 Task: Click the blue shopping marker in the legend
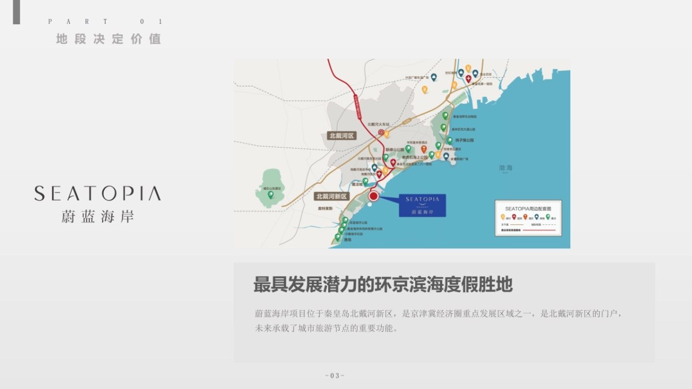[536, 217]
